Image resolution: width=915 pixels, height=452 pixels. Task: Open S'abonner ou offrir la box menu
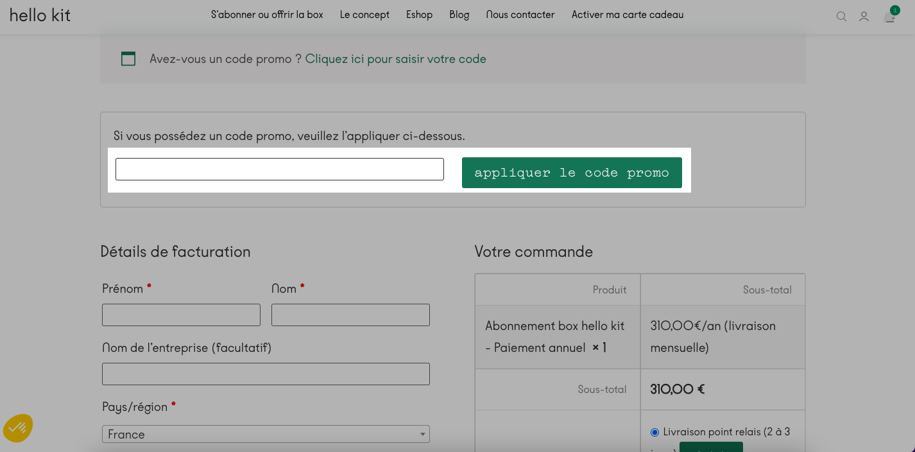click(x=267, y=15)
